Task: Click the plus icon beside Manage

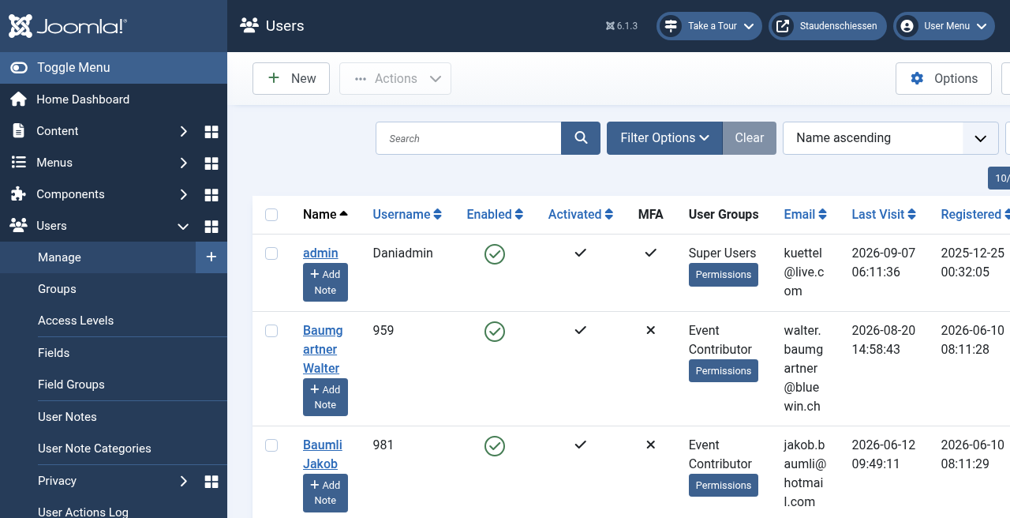Action: (x=211, y=257)
